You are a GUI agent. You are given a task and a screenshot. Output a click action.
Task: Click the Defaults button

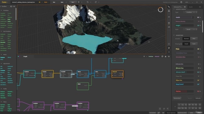(x=198, y=98)
